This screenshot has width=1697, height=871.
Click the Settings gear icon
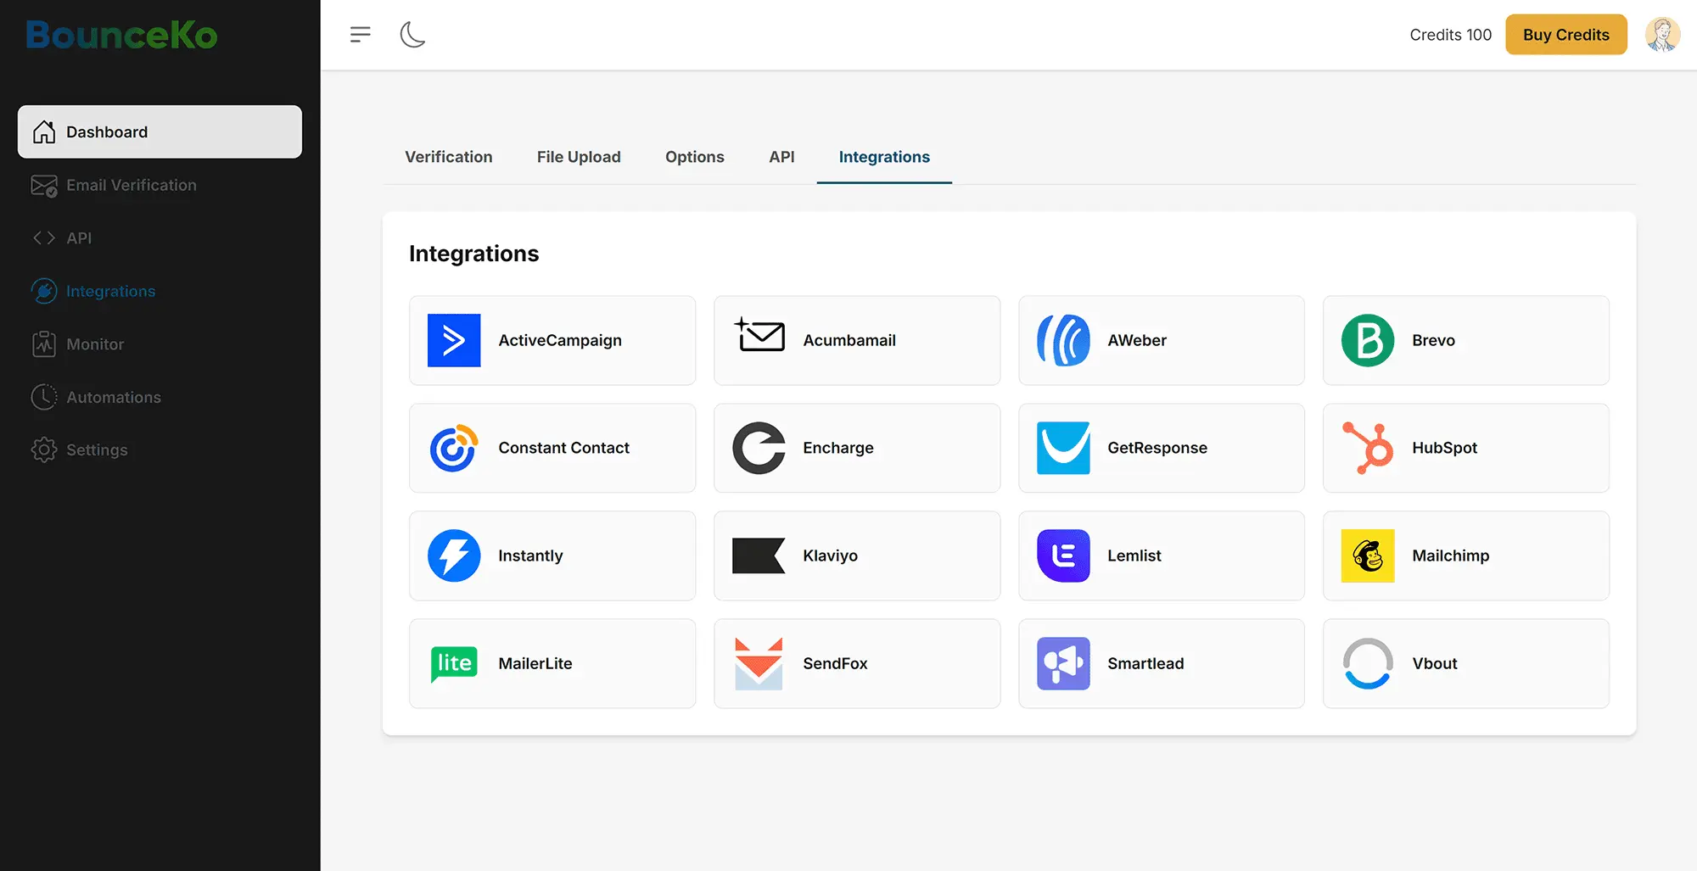coord(44,449)
